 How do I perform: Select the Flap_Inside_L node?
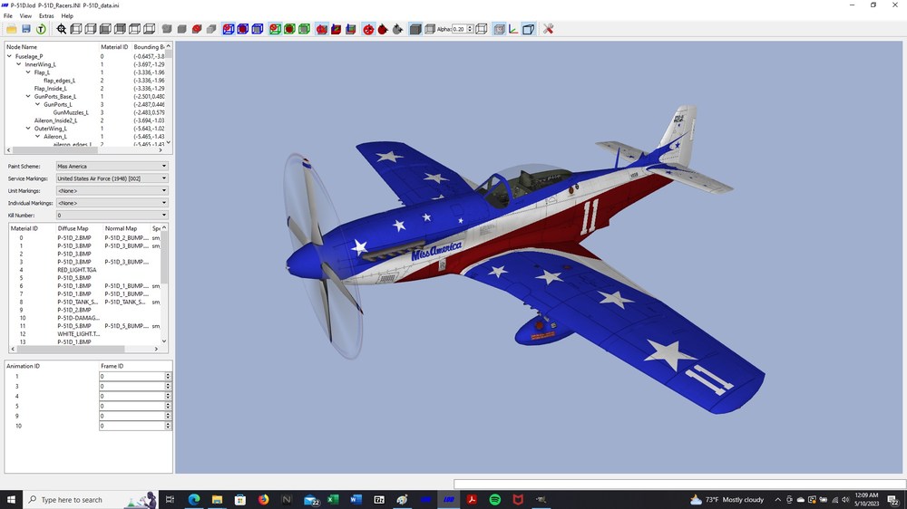(50, 89)
